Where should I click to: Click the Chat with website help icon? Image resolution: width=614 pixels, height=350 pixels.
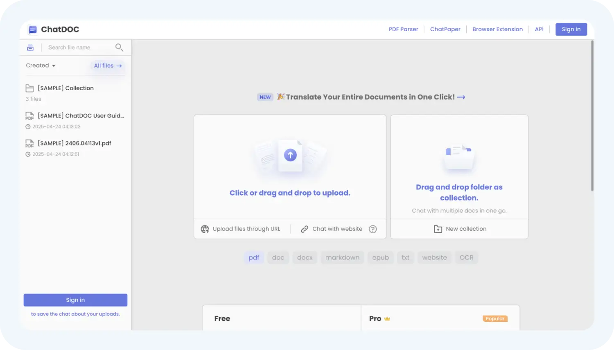(372, 229)
